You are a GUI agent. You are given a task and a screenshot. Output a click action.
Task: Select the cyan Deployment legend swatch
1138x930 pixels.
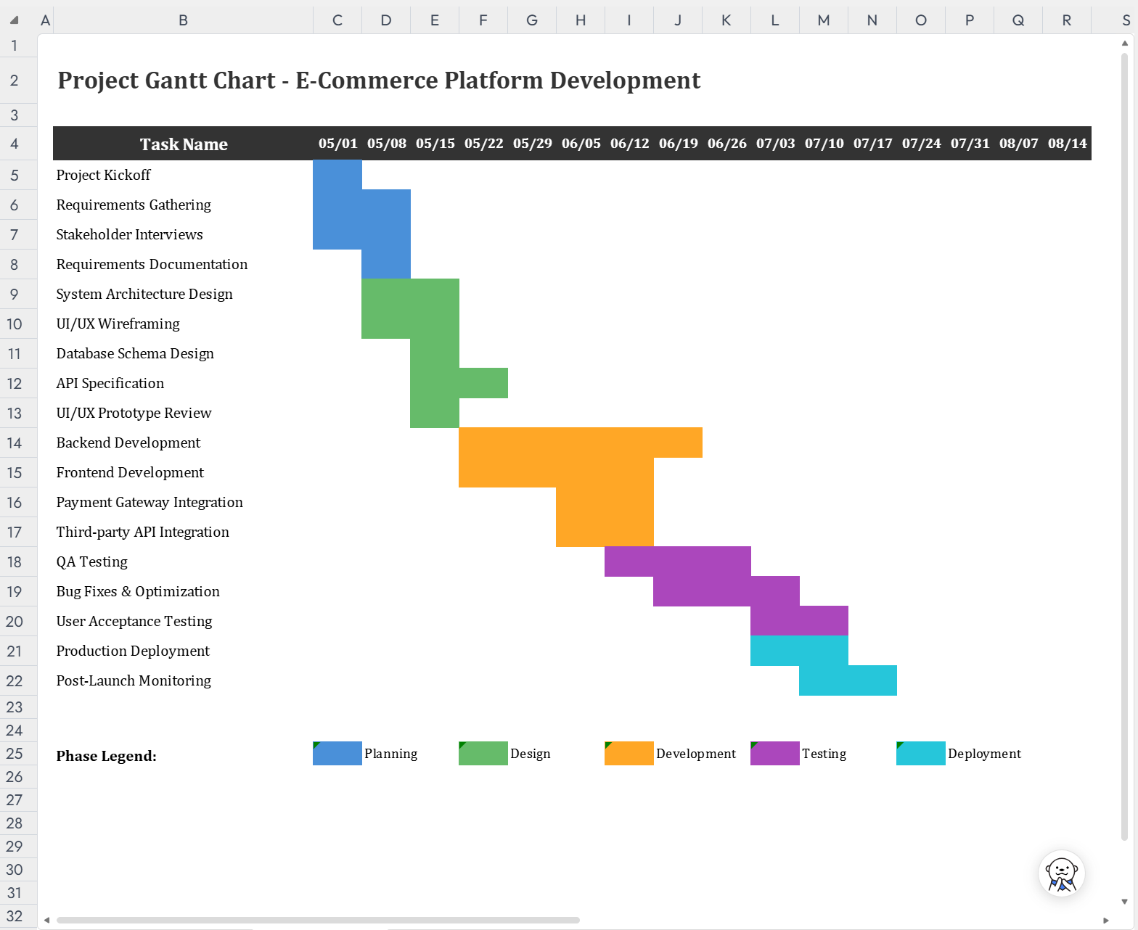tap(921, 754)
